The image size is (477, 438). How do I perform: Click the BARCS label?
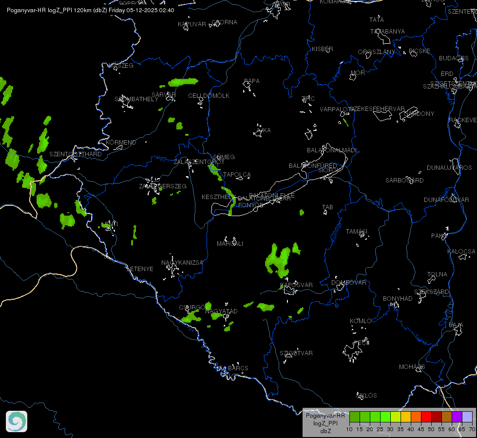click(238, 368)
